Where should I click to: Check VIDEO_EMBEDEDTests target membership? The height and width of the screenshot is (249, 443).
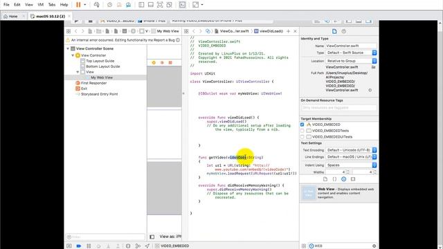click(302, 131)
